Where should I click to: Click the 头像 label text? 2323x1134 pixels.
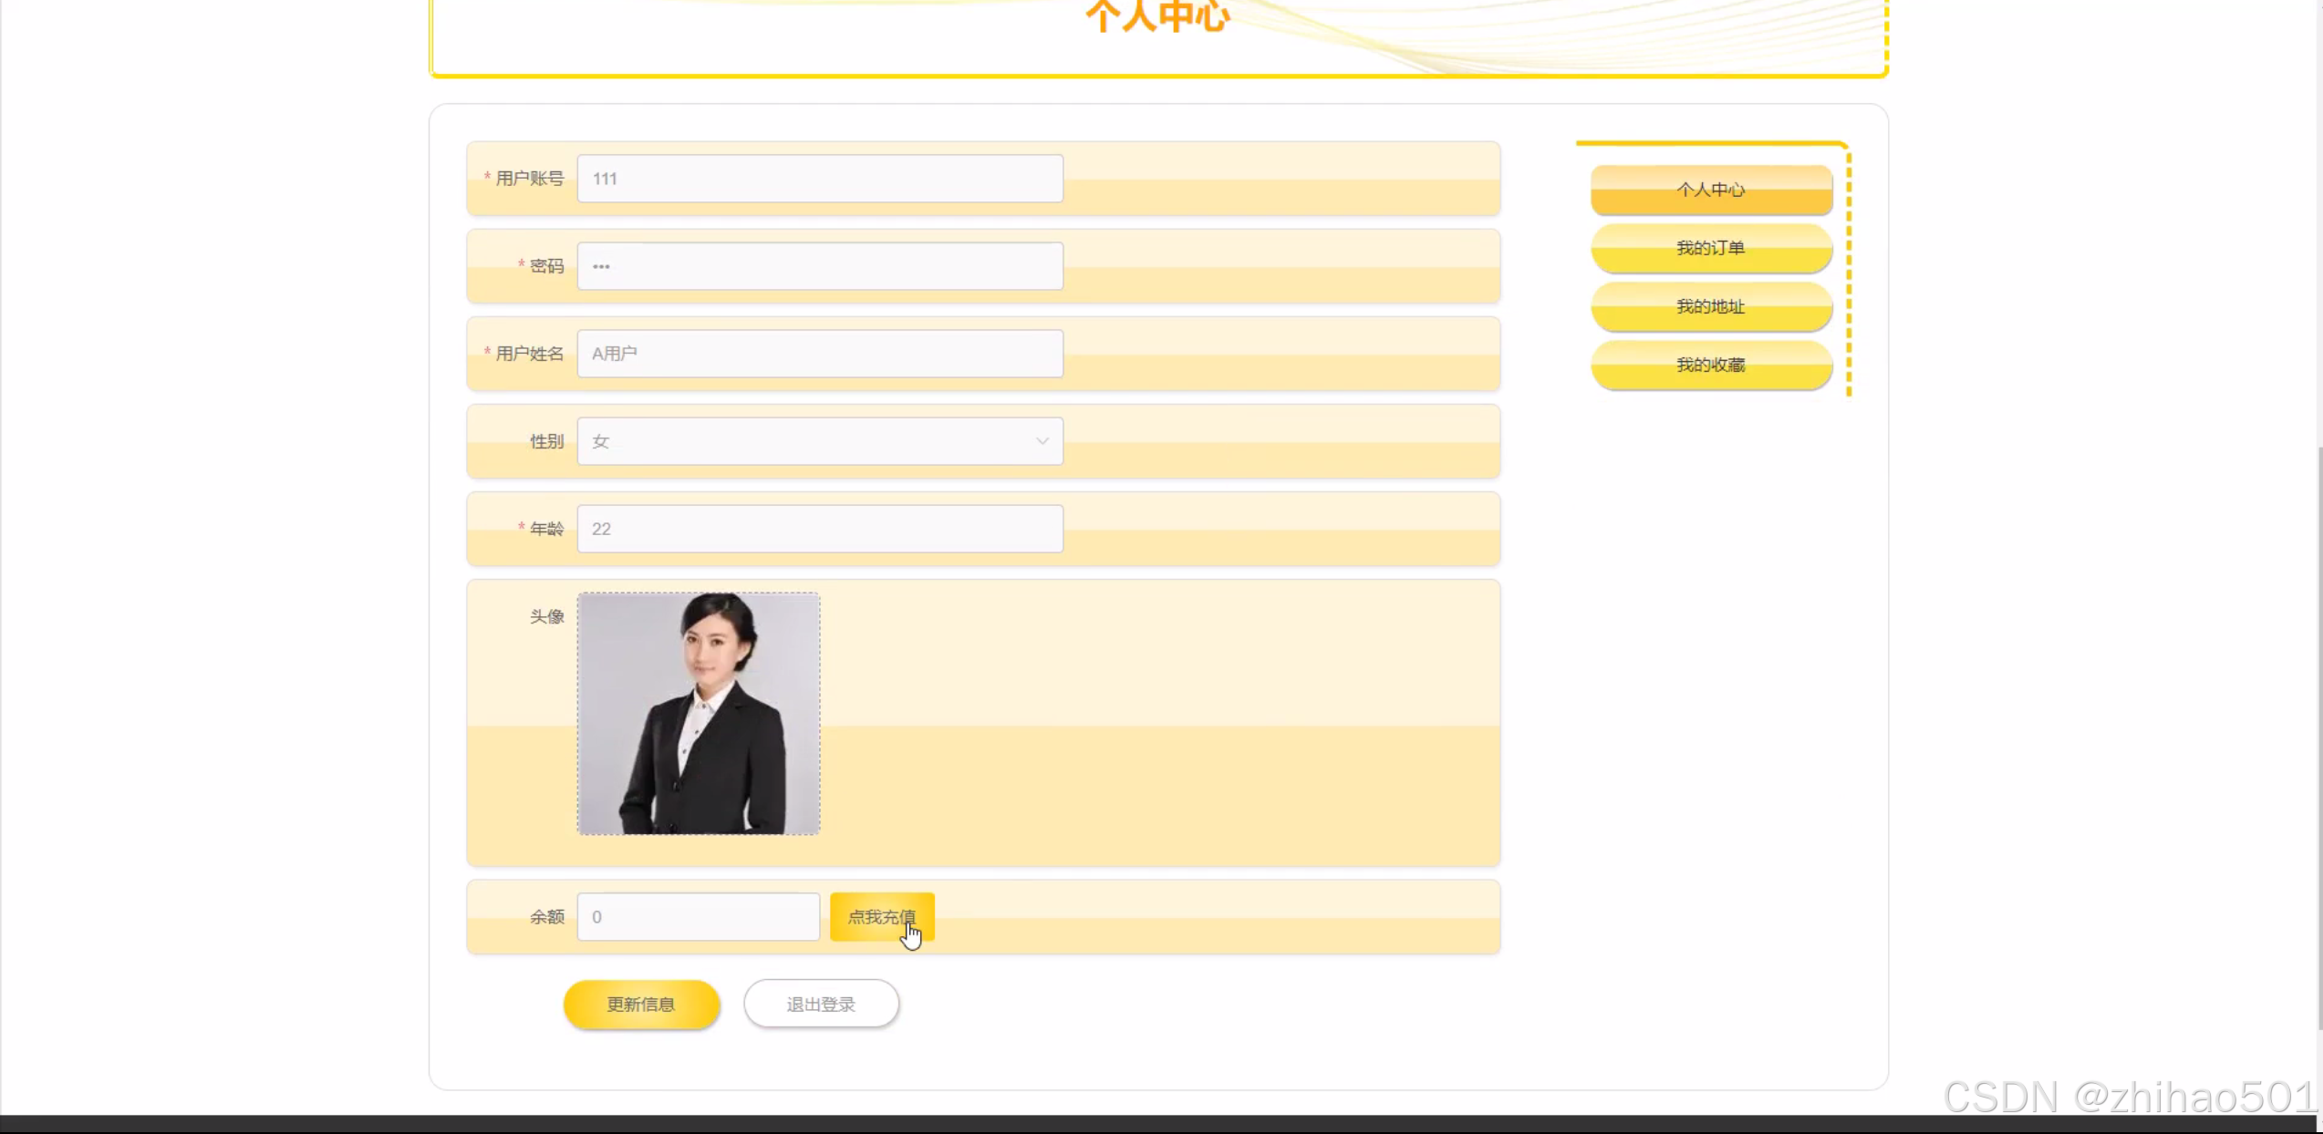[546, 617]
